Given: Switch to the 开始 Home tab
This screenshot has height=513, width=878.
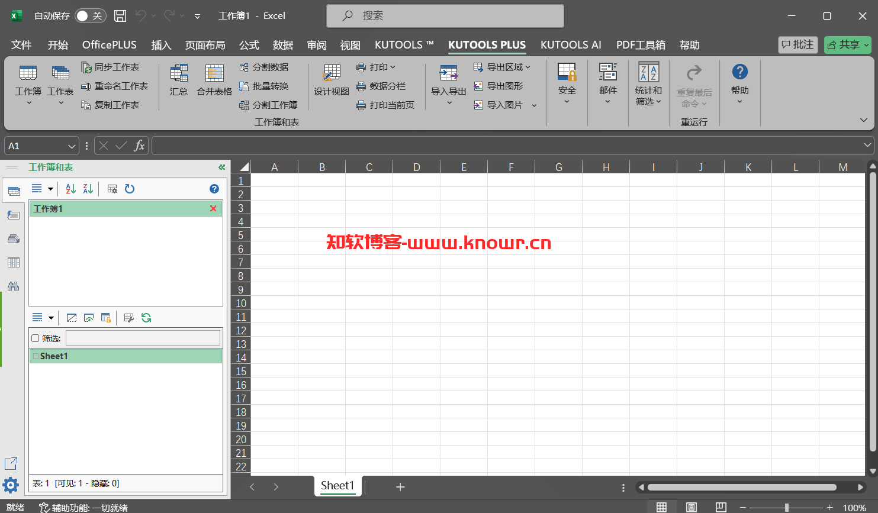Looking at the screenshot, I should (x=58, y=45).
